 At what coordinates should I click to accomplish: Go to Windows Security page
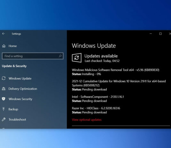20,99
